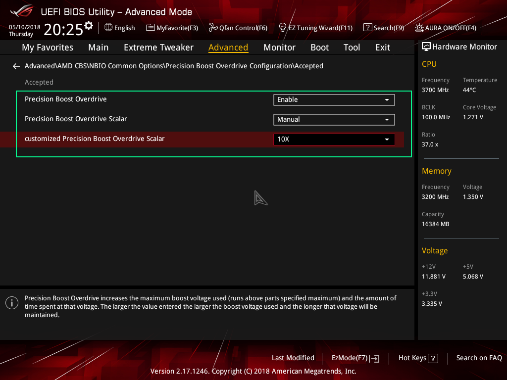This screenshot has width=507, height=380.
Task: Click +3.3V value 3.335 V
Action: click(432, 304)
